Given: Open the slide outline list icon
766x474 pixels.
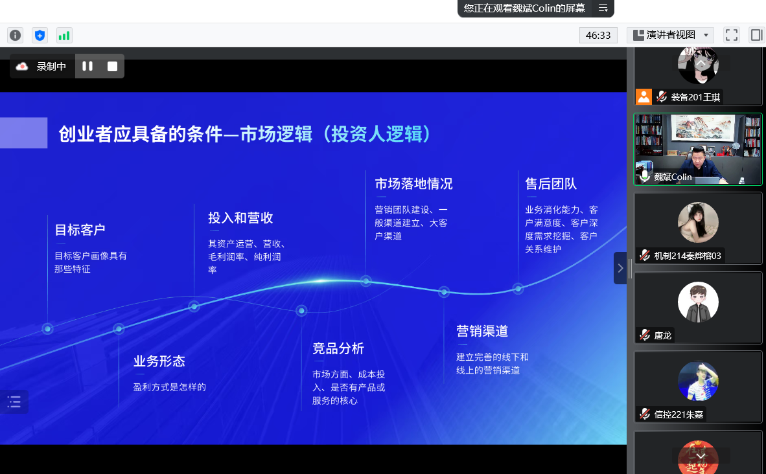Looking at the screenshot, I should 14,401.
